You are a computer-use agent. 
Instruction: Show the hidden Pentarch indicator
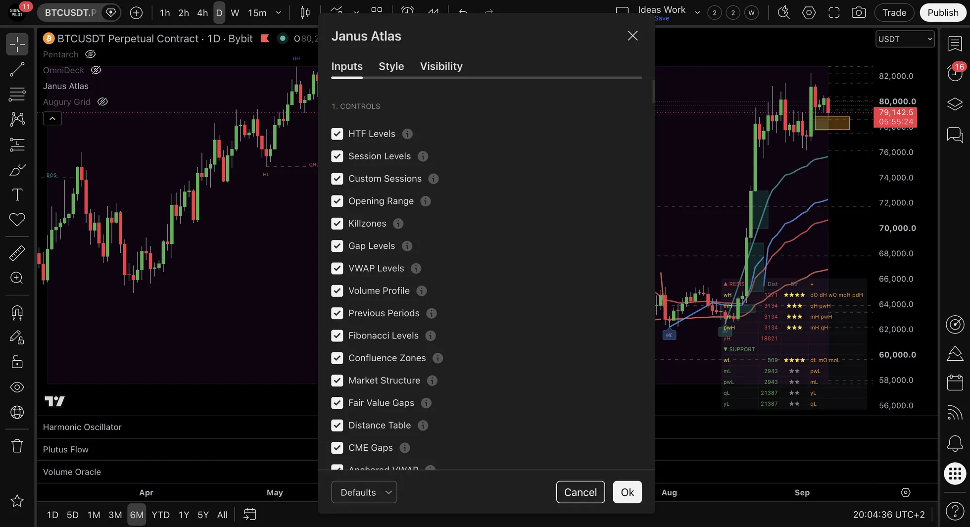pos(91,54)
